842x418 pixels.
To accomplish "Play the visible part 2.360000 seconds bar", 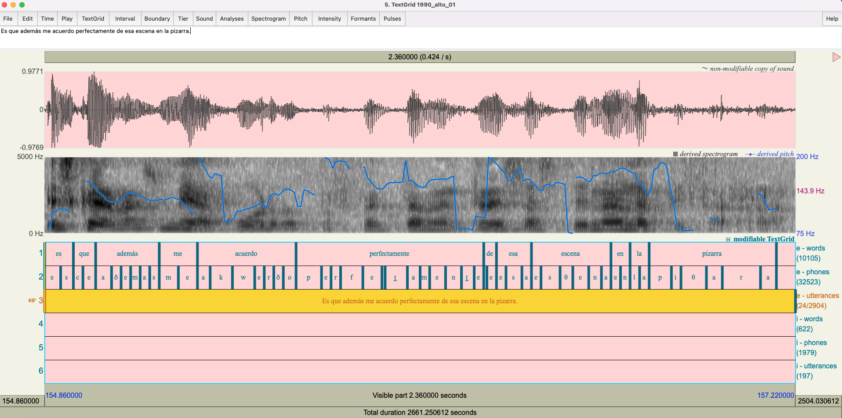I will (420, 395).
